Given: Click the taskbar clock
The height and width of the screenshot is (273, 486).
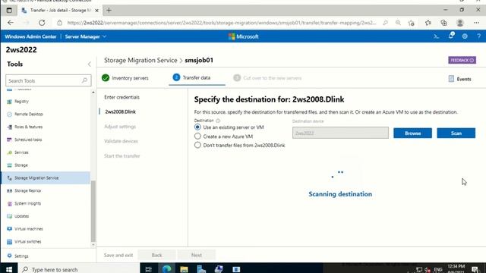Looking at the screenshot, I should pyautogui.click(x=456, y=268).
